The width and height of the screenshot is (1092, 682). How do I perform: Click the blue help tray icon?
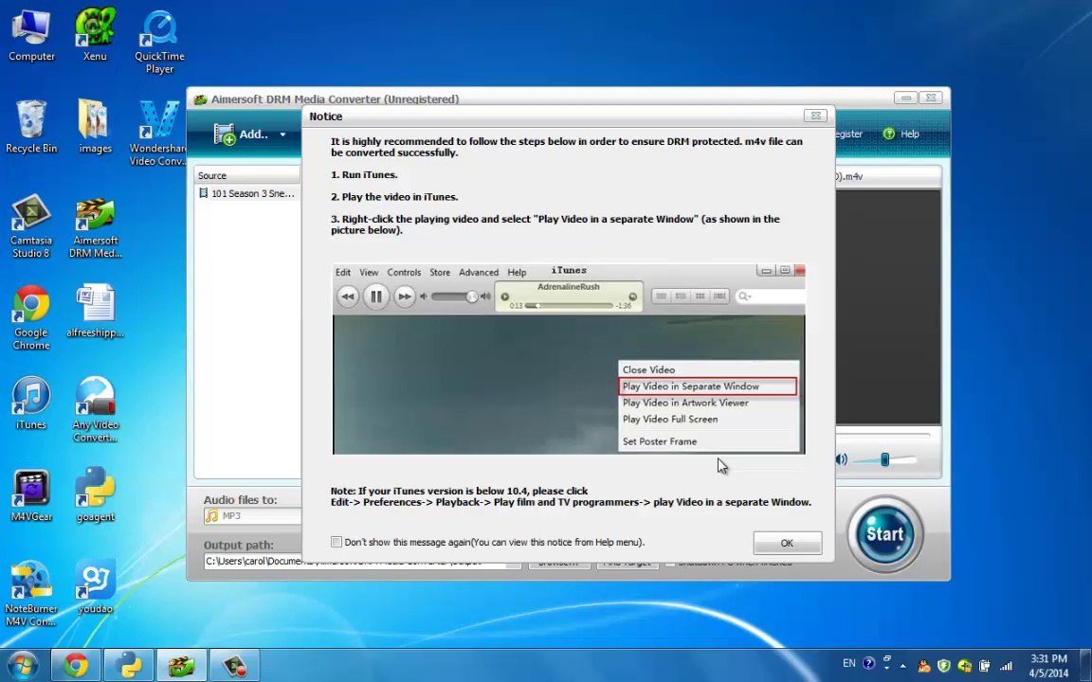[868, 663]
